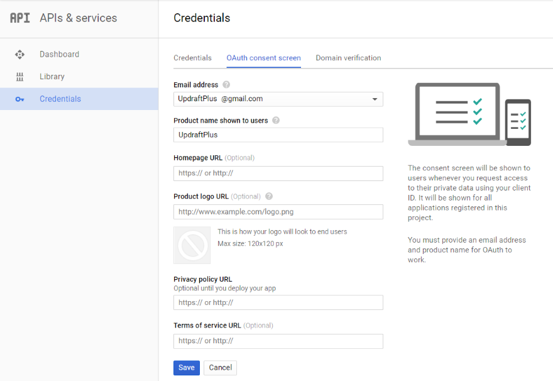Click into the Homepage URL field
Screen dimensions: 553x381
point(278,174)
